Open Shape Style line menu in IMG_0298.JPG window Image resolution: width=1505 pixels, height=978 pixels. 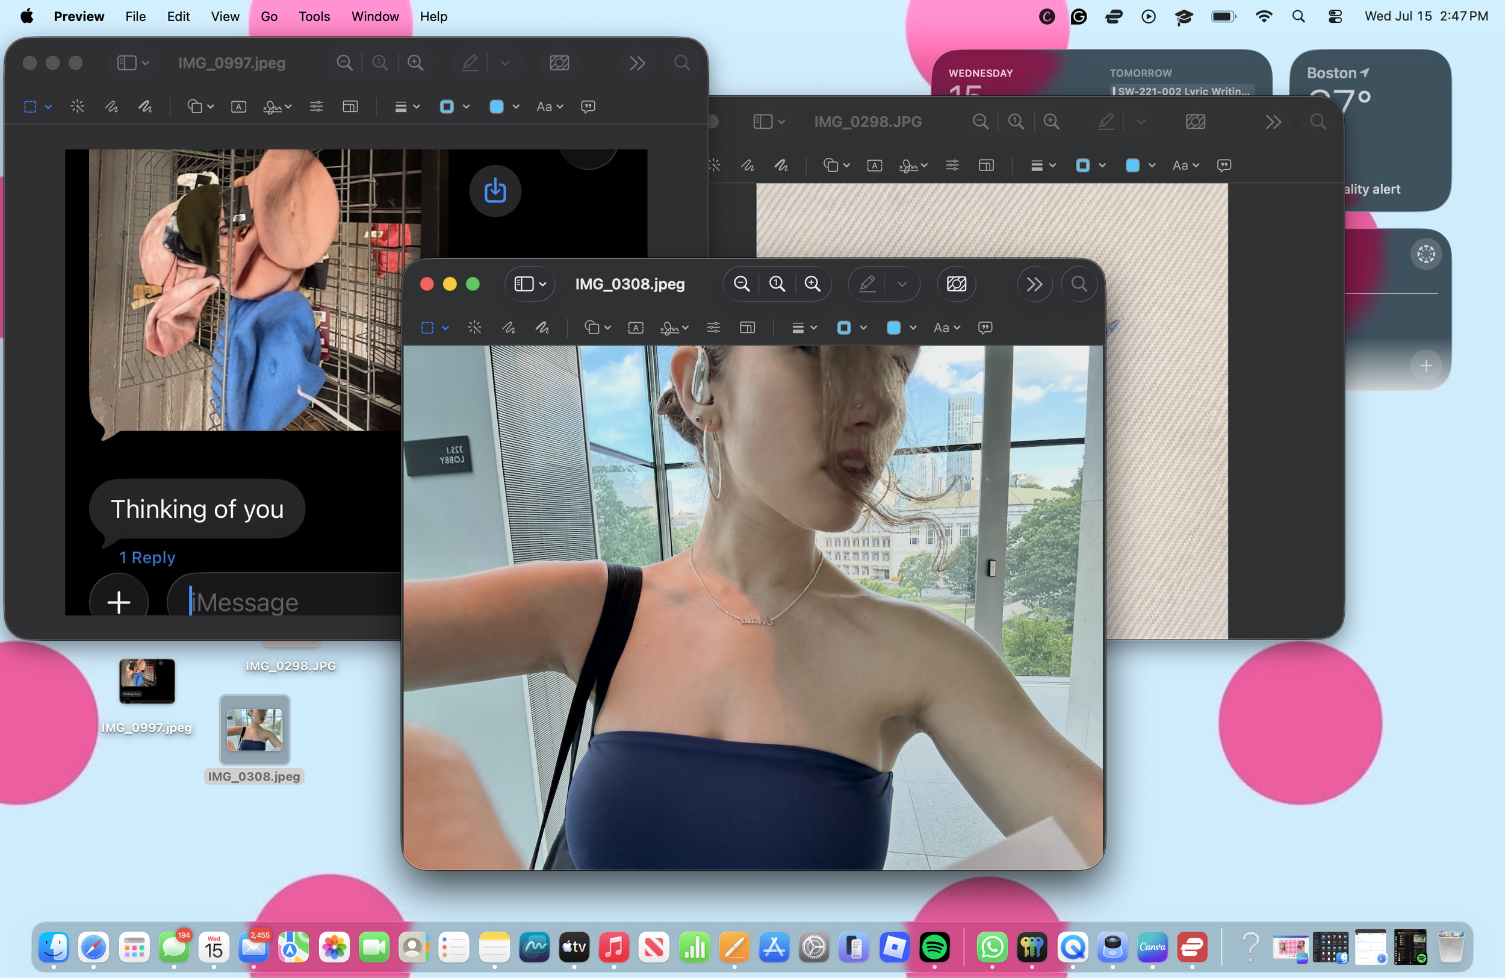tap(1043, 165)
